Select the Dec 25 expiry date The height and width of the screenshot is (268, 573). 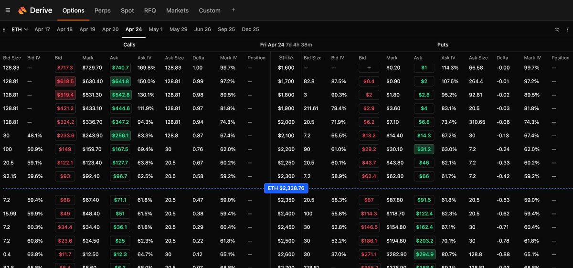tap(250, 29)
